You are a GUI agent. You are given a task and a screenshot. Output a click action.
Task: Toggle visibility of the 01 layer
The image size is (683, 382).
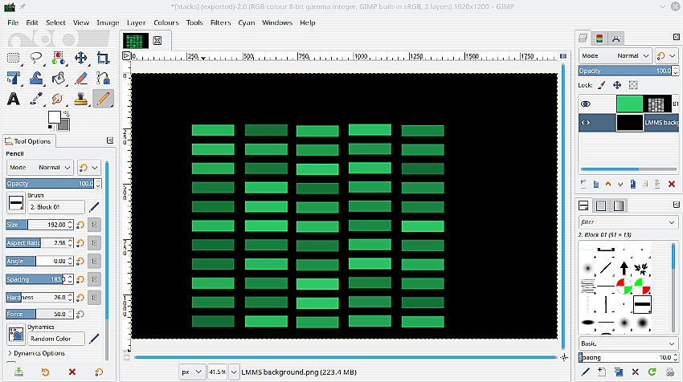[586, 104]
